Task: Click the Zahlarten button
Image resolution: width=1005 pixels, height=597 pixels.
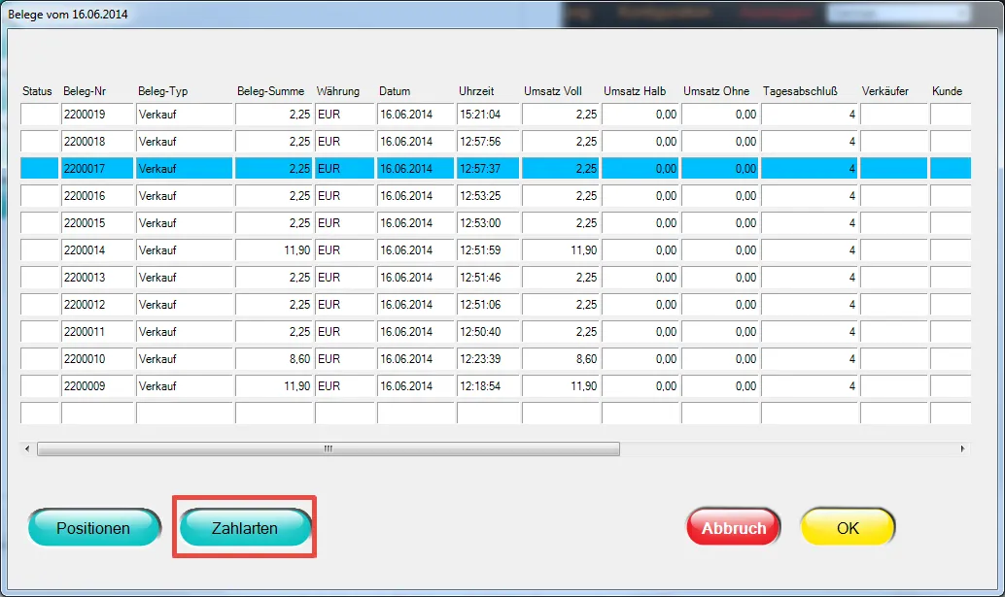Action: pos(245,528)
